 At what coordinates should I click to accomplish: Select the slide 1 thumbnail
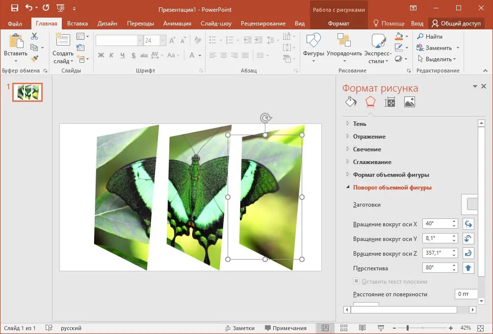[27, 92]
